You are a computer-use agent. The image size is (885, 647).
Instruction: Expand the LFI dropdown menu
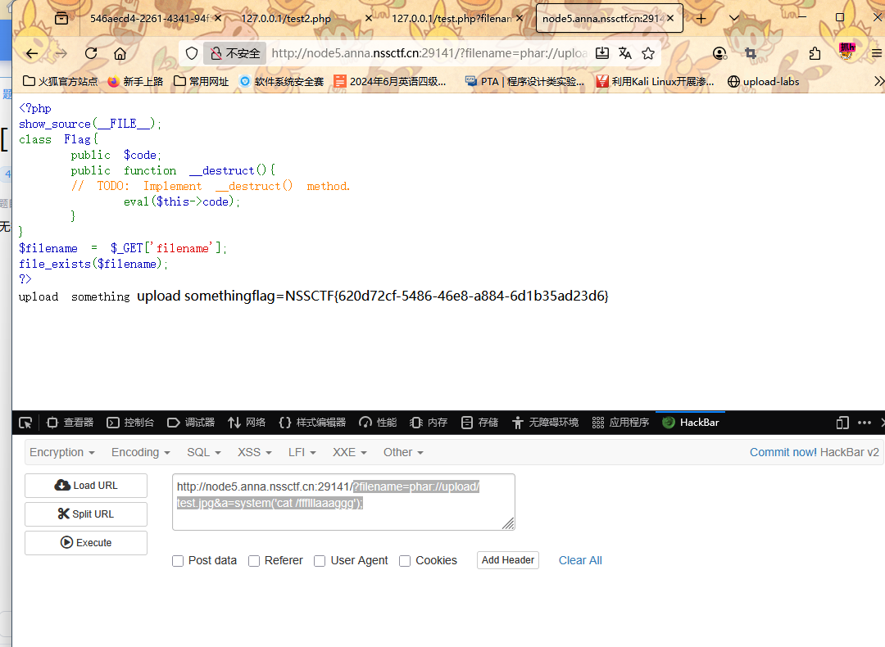tap(302, 452)
